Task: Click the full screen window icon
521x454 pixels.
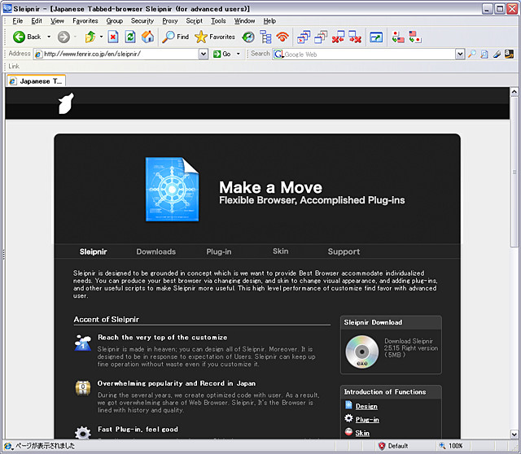Action: [376, 37]
